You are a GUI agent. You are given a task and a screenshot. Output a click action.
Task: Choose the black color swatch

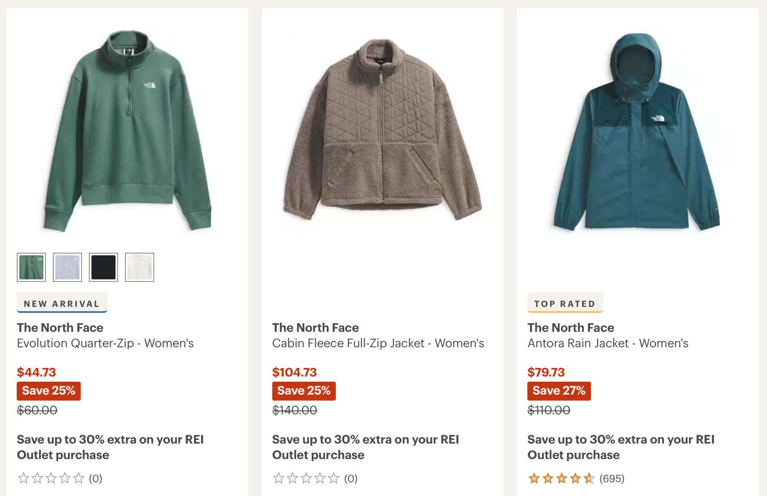click(x=103, y=267)
